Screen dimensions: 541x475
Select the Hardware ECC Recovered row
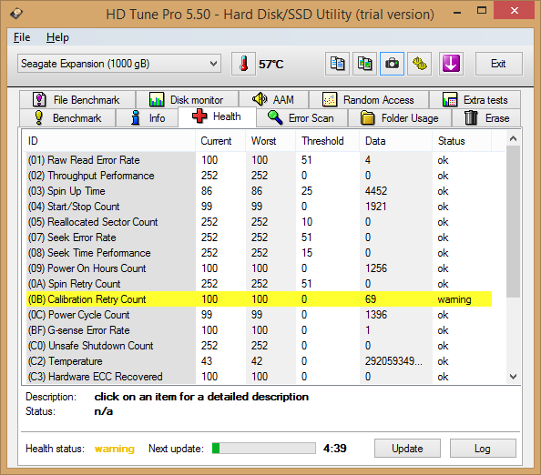click(x=259, y=377)
